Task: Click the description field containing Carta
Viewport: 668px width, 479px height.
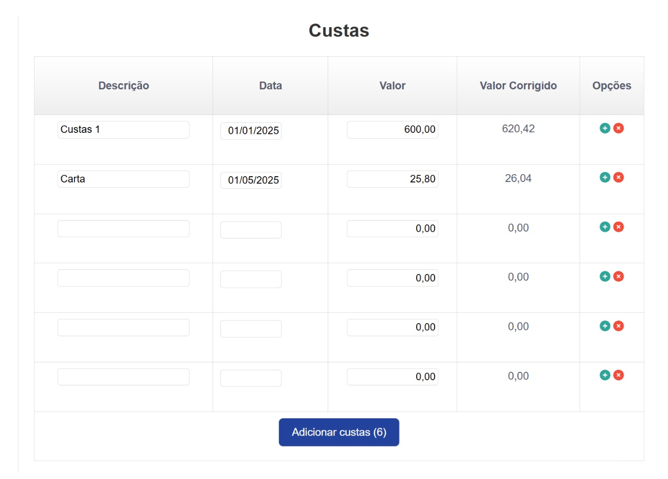Action: point(123,179)
